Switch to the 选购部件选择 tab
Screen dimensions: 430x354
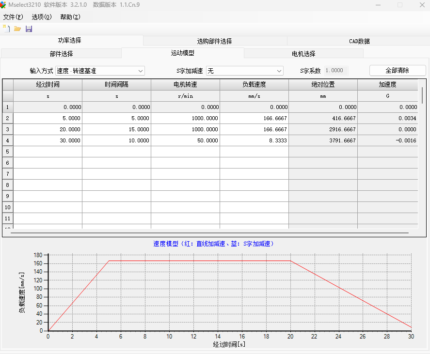215,41
